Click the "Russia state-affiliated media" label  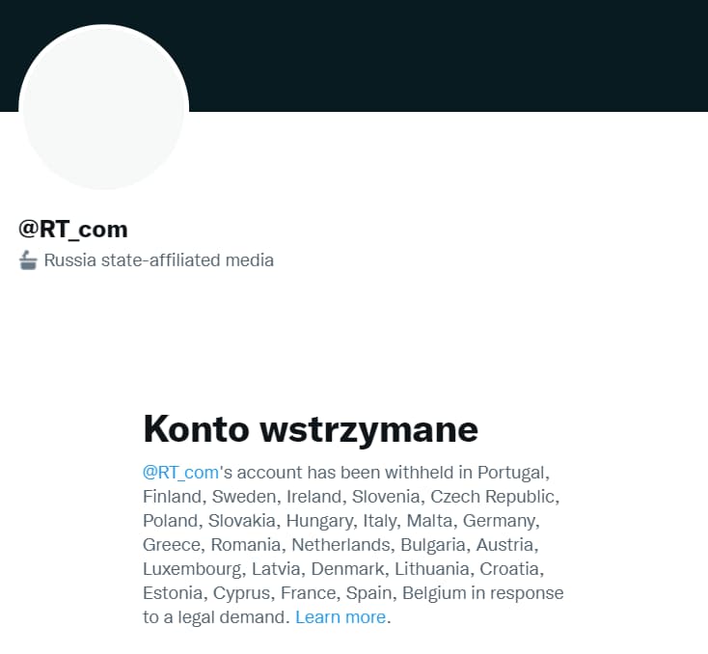[x=158, y=260]
